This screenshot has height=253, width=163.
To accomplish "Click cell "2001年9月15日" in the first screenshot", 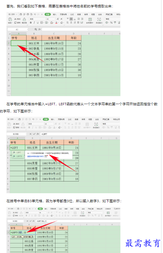I will (x=54, y=75).
